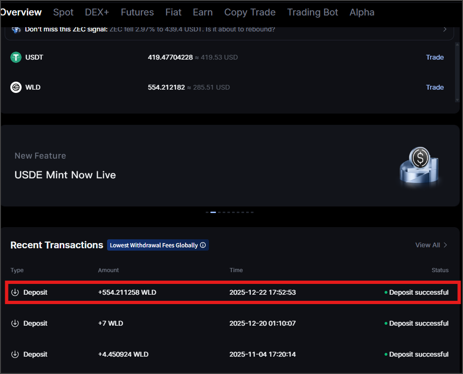Click the ZEC signal banner icon
This screenshot has width=463, height=374.
click(x=16, y=30)
